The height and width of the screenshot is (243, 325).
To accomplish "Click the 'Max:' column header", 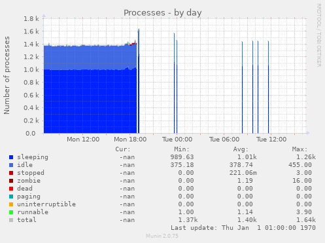I will coord(299,149).
